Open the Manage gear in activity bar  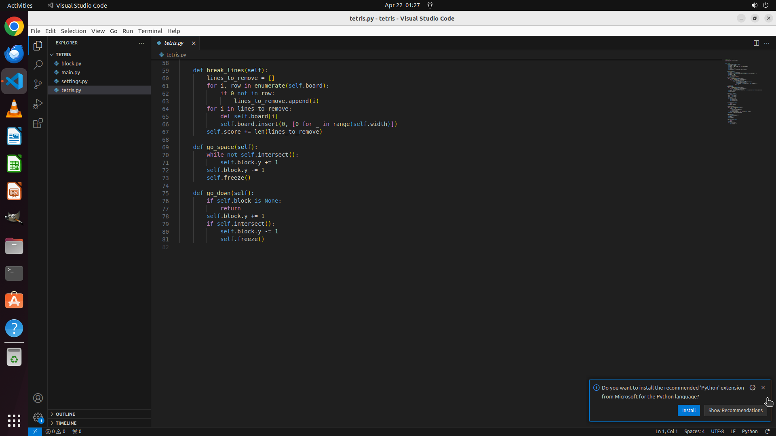click(x=38, y=417)
